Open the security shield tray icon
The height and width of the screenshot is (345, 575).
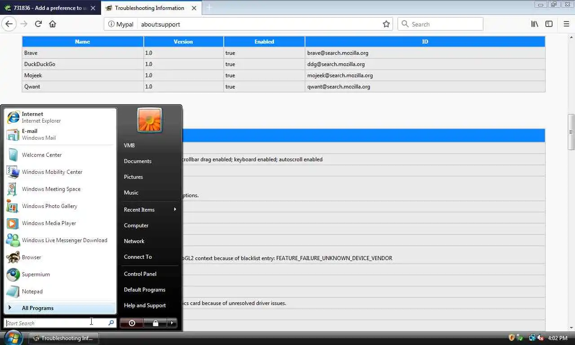[512, 338]
